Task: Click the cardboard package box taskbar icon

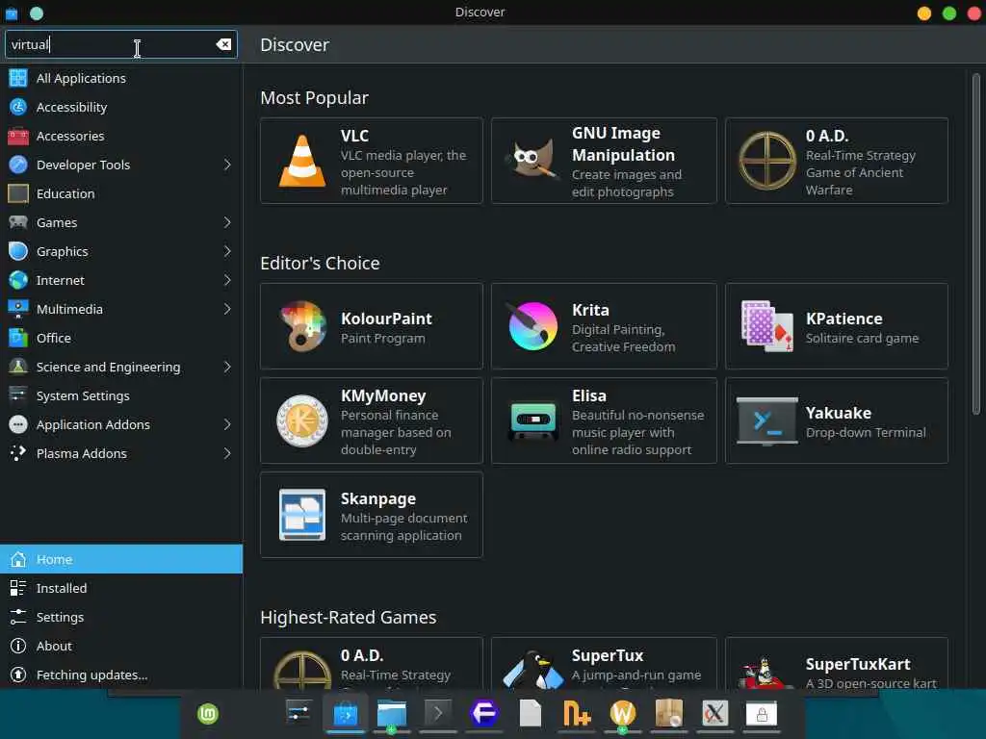Action: pos(669,713)
